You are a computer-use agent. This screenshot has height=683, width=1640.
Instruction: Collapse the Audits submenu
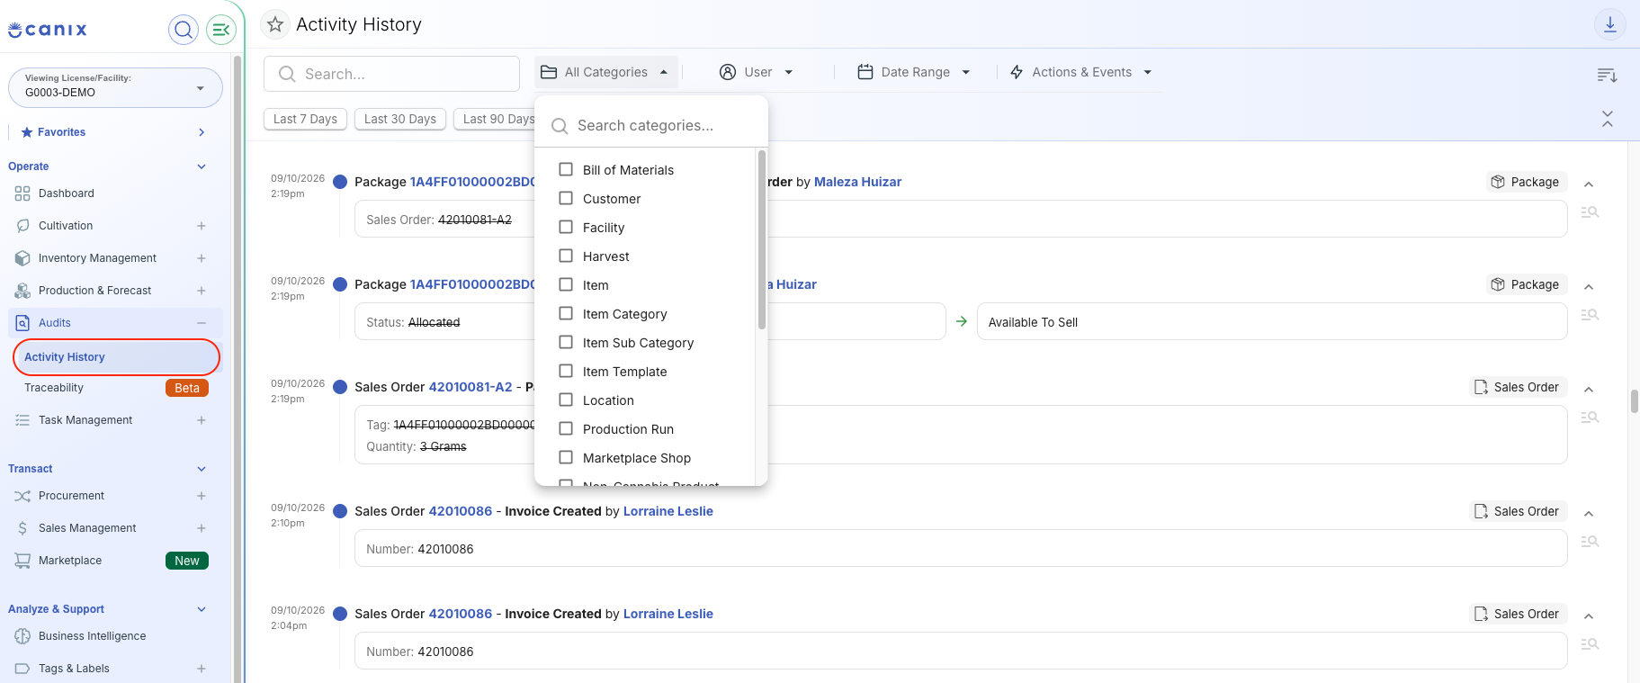click(202, 323)
